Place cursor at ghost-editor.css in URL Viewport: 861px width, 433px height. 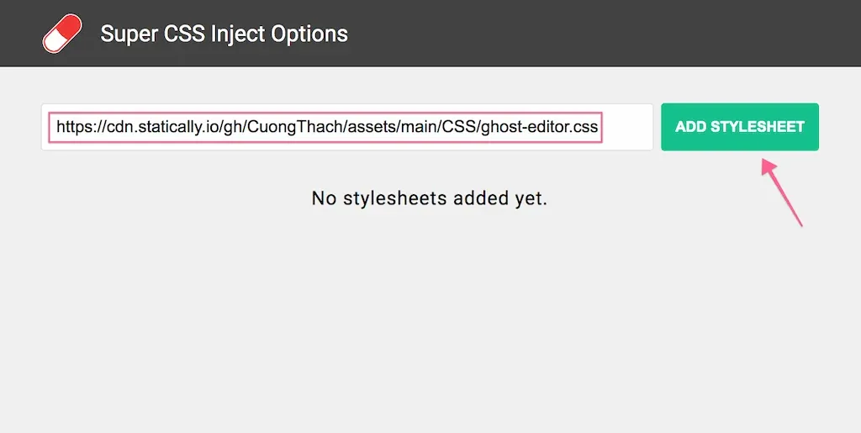pyautogui.click(x=539, y=127)
